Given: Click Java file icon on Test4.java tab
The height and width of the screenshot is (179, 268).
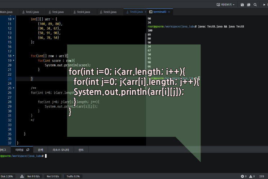Looking at the screenshot, I should point(75,12).
